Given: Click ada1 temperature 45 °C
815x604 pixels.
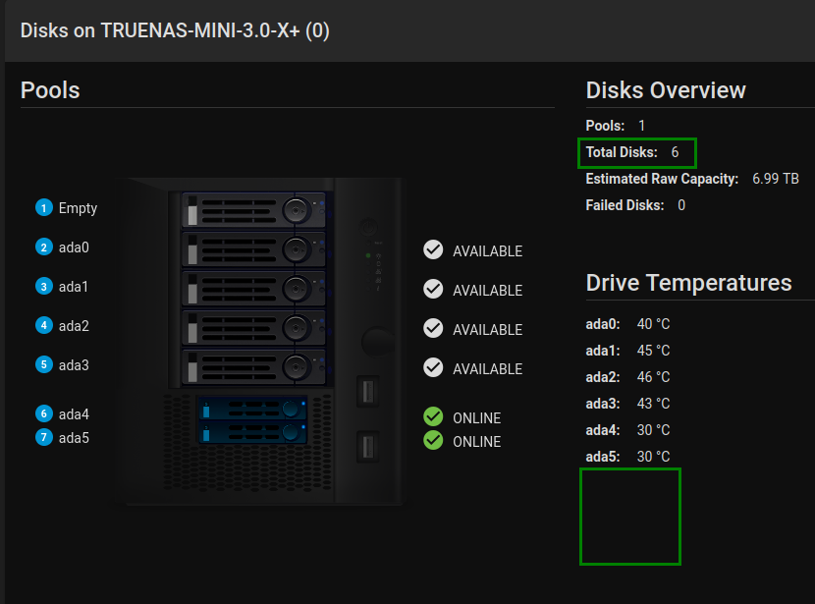Looking at the screenshot, I should pyautogui.click(x=653, y=351).
